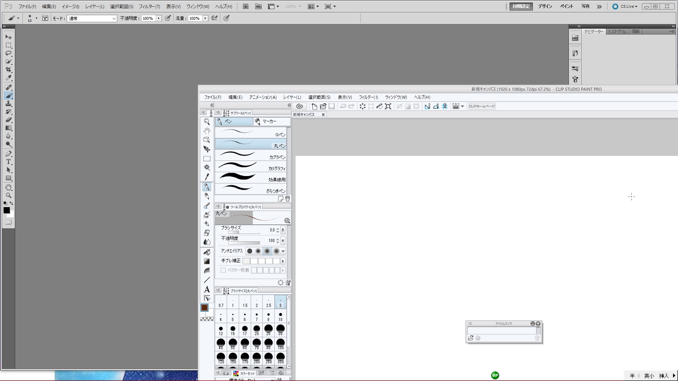This screenshot has width=678, height=381.
Task: Click the Snap to Grid toolbar icon
Action: point(445,106)
